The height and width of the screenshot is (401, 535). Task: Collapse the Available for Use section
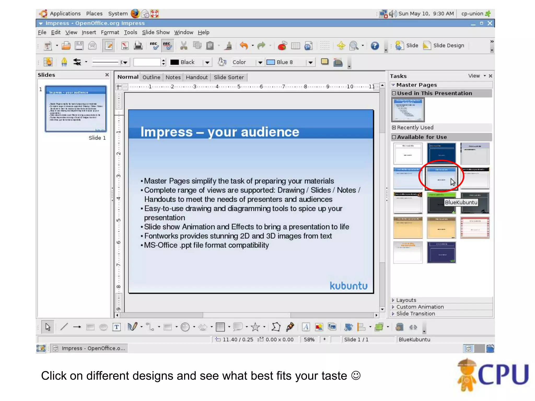[x=394, y=137]
